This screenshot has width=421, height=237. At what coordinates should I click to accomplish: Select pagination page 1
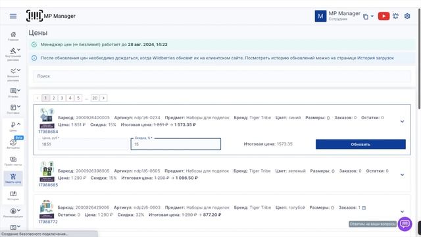pyautogui.click(x=45, y=98)
